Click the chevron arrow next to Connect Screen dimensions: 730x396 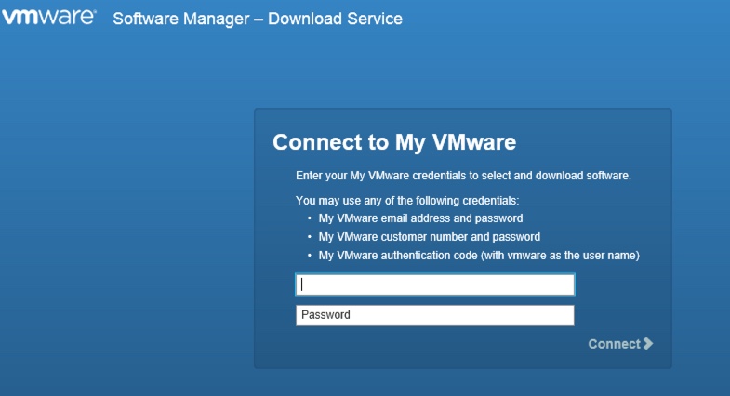pyautogui.click(x=648, y=344)
